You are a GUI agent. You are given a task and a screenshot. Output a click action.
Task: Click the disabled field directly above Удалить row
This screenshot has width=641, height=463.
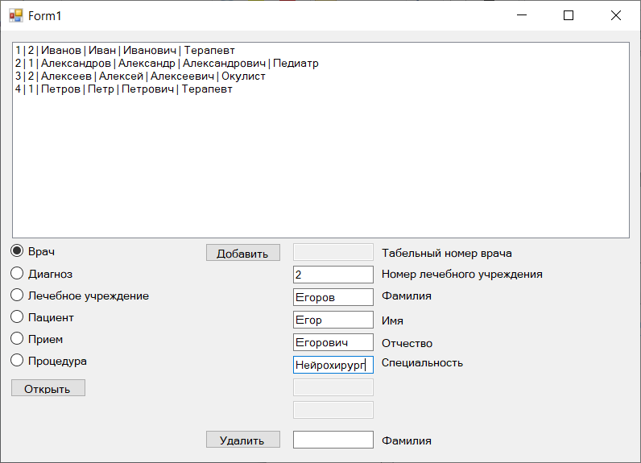click(333, 410)
